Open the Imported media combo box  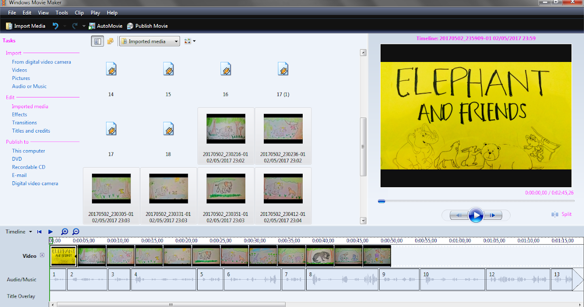[x=150, y=41]
